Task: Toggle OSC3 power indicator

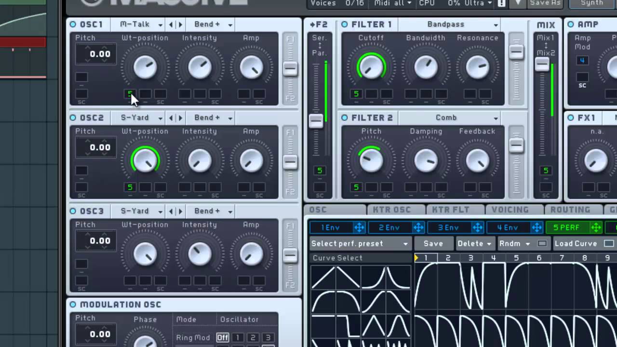Action: coord(73,211)
